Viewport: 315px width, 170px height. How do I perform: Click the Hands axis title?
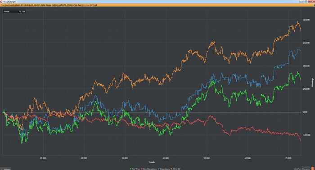coord(152,162)
